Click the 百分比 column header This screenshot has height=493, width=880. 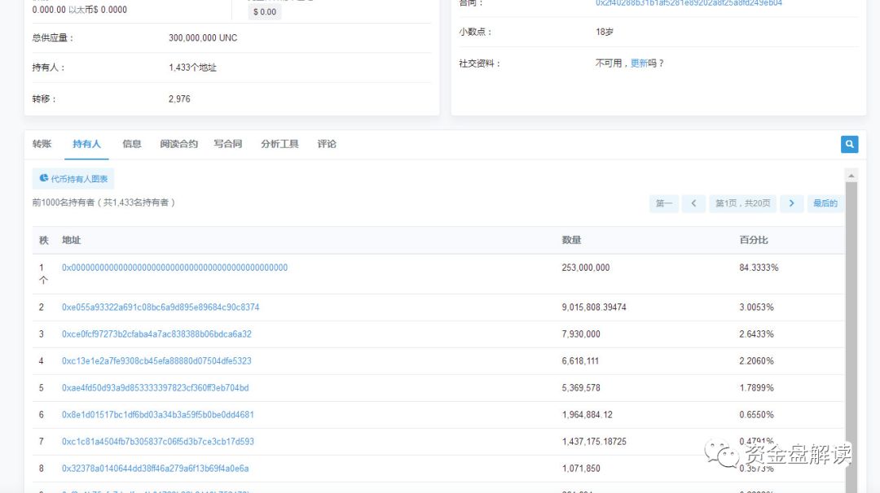pyautogui.click(x=753, y=240)
